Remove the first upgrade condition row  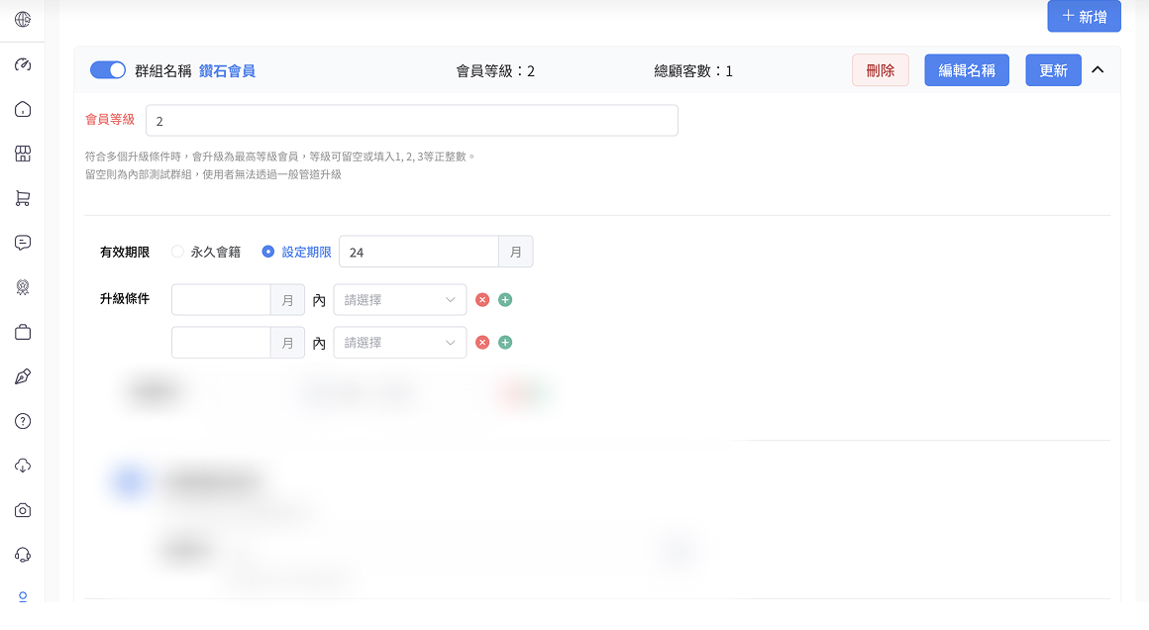pos(482,300)
